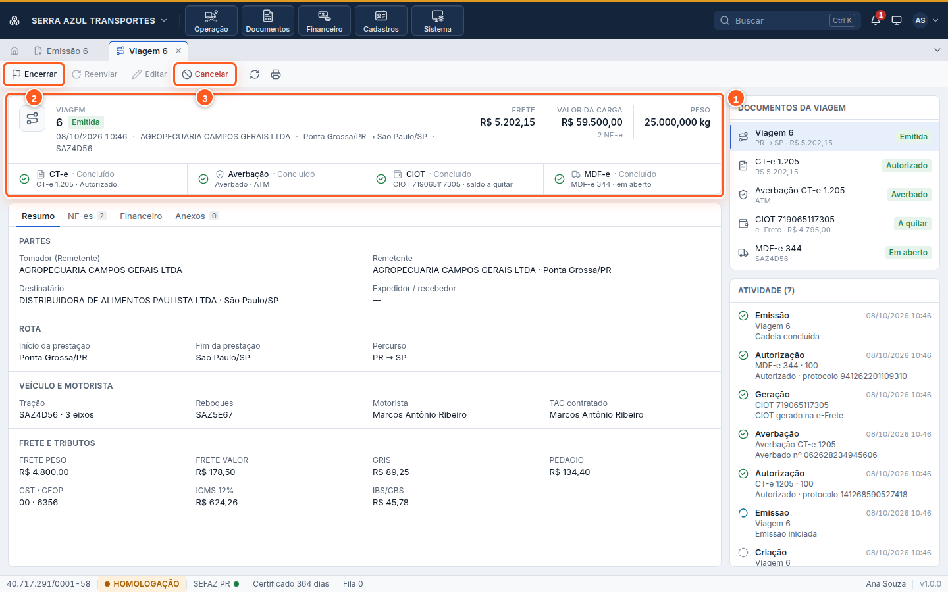Click the HOMOLOGAÇÃO status bar indicator
Screen dimensions: 948x592
click(x=142, y=584)
